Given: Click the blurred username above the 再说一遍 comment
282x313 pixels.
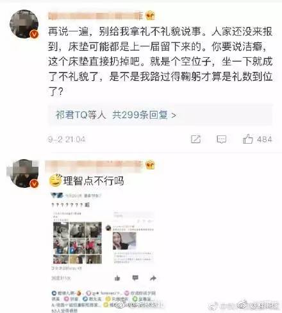Looking at the screenshot, I should [x=96, y=16].
